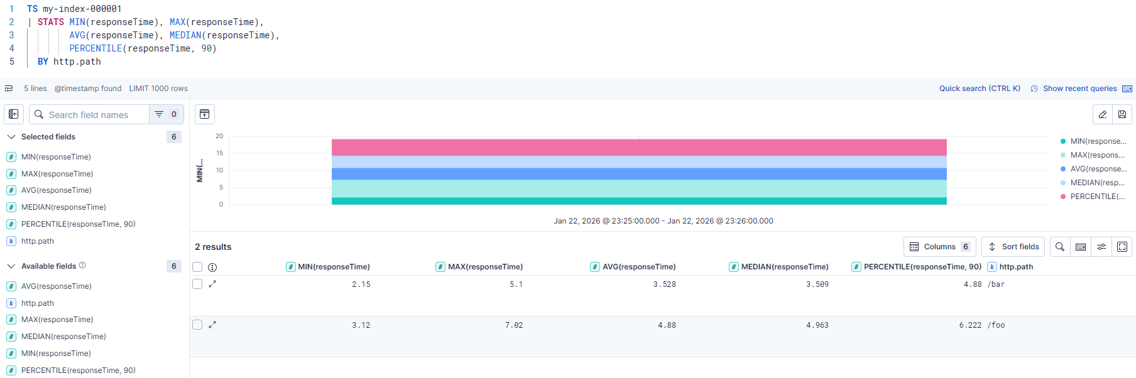The height and width of the screenshot is (378, 1136).
Task: Click the pencil edit visualization icon
Action: click(x=1103, y=114)
